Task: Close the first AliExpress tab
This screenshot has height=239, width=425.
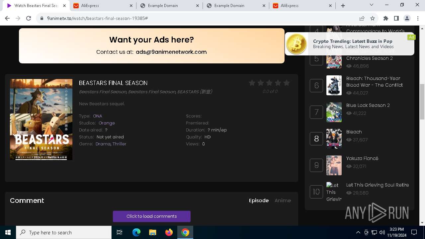Action: 131,6
